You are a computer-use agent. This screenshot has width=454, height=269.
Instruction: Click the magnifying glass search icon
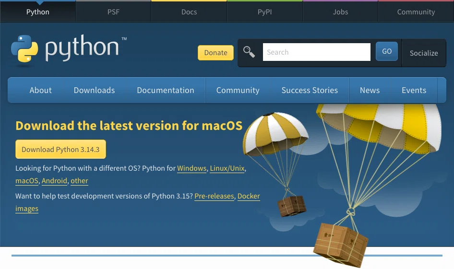(249, 52)
